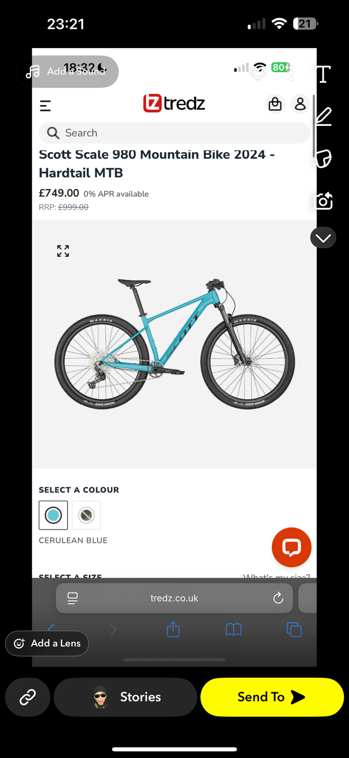The height and width of the screenshot is (758, 349).
Task: Open the Tredz account profile icon
Action: point(300,104)
